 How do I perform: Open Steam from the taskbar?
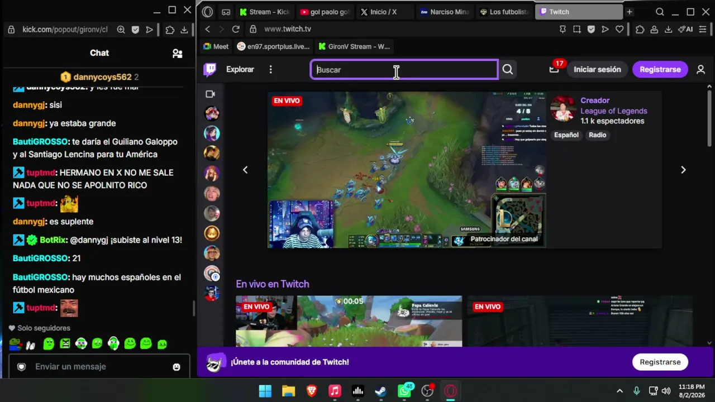pos(381,391)
